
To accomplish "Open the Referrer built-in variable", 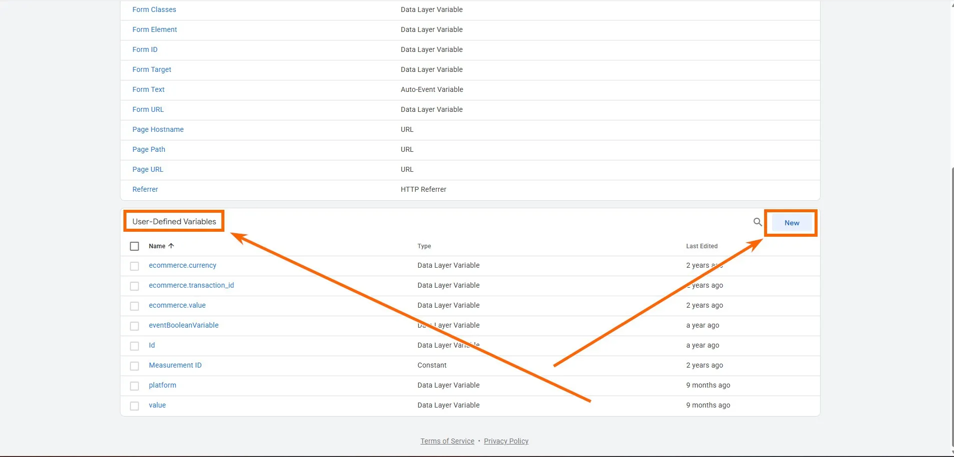I will tap(145, 189).
